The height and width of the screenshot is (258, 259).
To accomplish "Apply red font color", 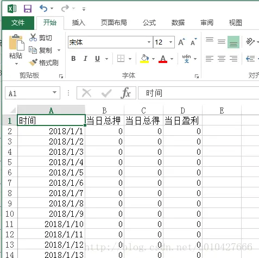I will (163, 59).
